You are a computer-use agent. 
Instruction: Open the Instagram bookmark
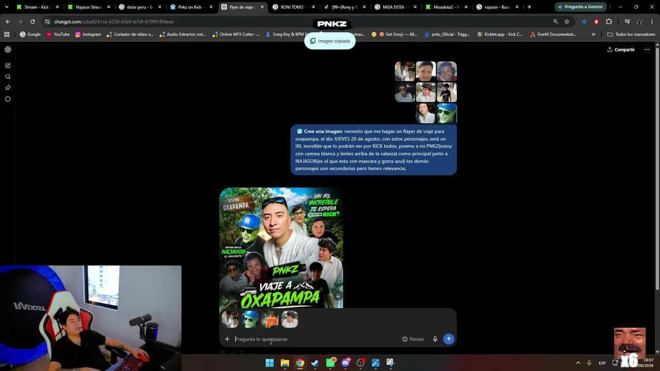pos(88,35)
